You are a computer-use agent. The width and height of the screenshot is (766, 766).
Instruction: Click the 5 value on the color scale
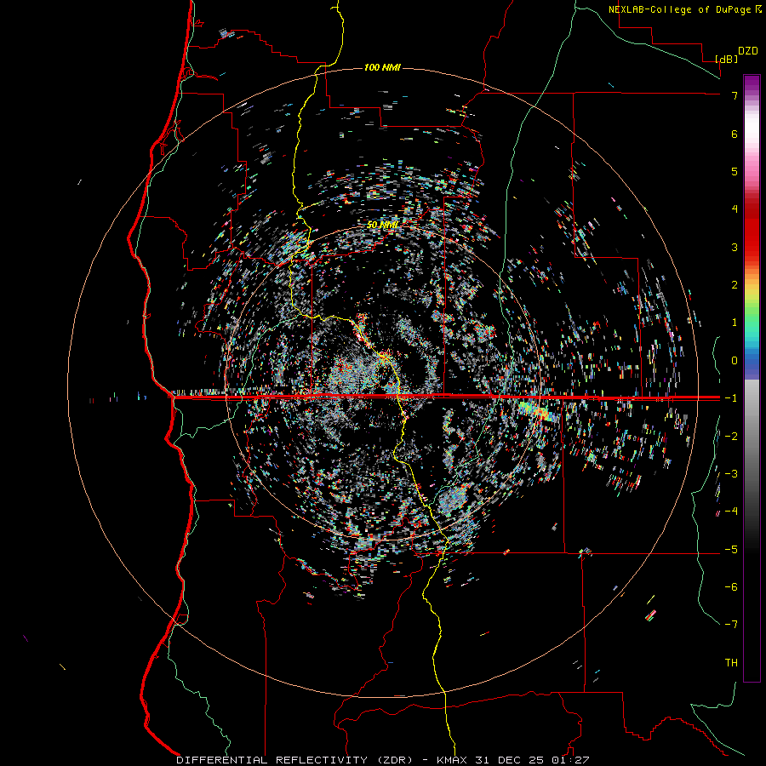tap(735, 171)
